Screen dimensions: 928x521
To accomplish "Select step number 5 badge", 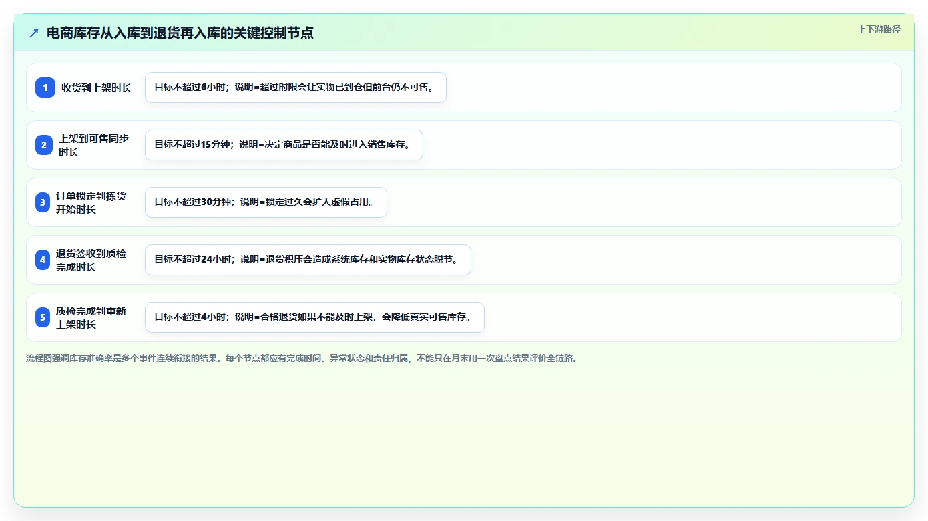I will click(x=43, y=317).
